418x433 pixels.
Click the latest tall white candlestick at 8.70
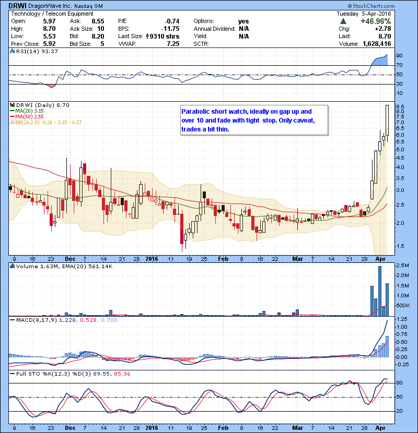(387, 120)
